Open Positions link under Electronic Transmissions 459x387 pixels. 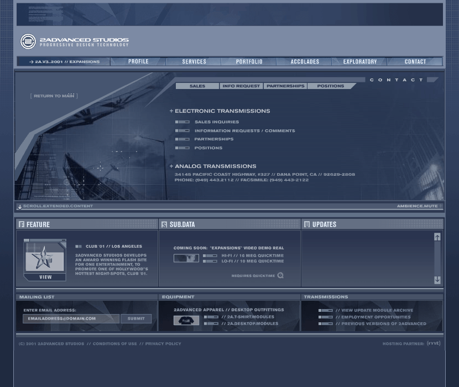click(208, 148)
